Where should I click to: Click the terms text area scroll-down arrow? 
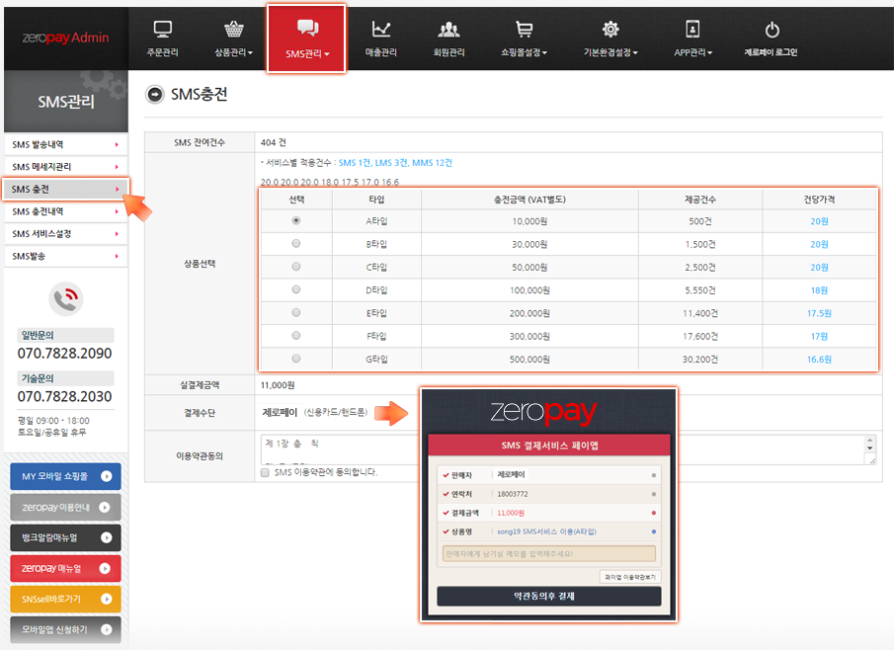coord(870,448)
